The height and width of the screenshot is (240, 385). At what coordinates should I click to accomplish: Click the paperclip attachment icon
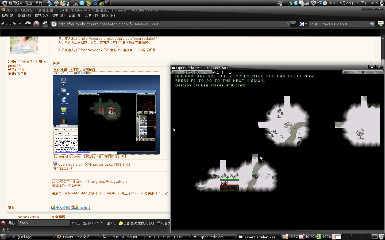coord(55,163)
